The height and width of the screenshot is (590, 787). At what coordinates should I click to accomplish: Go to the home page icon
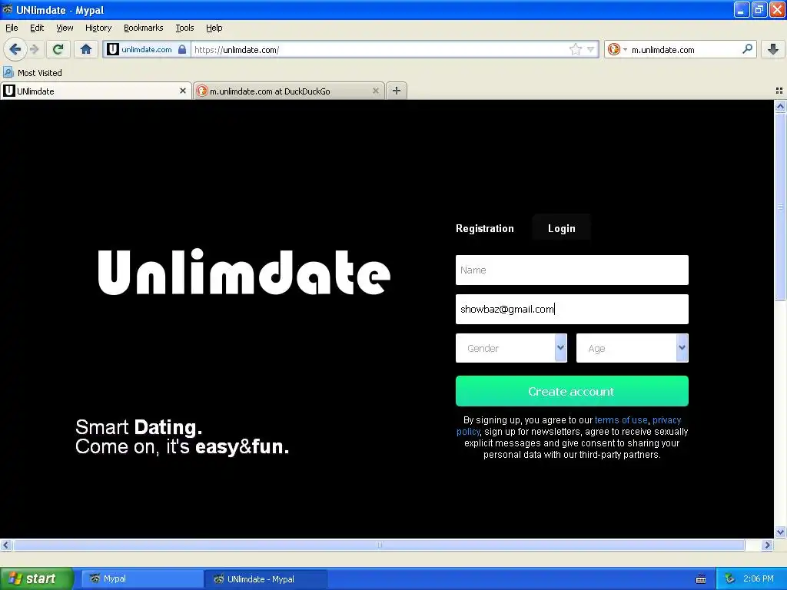tap(86, 49)
